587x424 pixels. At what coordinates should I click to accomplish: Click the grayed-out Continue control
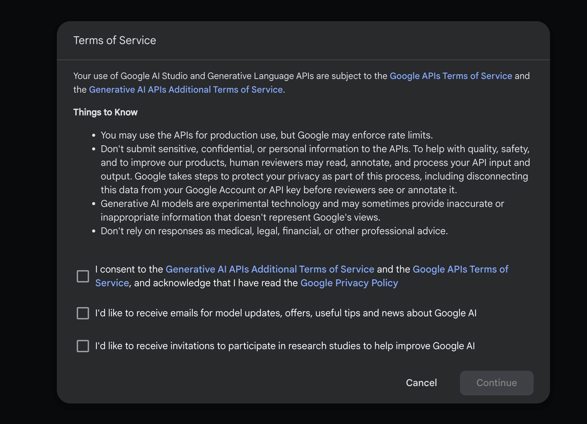(x=496, y=383)
